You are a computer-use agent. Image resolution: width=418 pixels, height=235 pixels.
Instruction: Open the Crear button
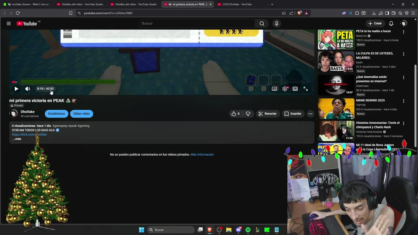pos(375,23)
